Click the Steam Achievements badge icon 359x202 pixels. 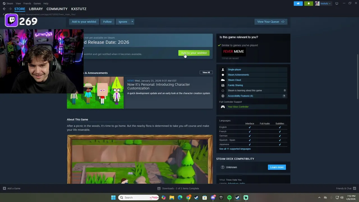tap(223, 75)
